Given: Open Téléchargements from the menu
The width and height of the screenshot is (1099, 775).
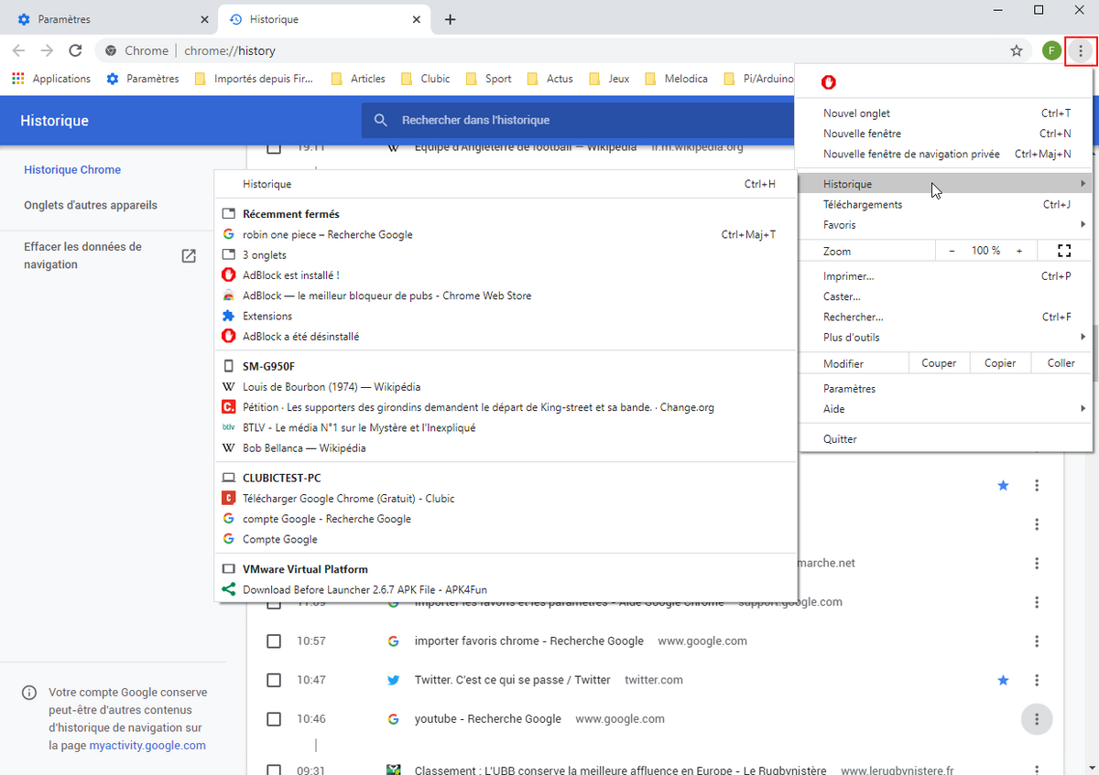Looking at the screenshot, I should tap(945, 204).
